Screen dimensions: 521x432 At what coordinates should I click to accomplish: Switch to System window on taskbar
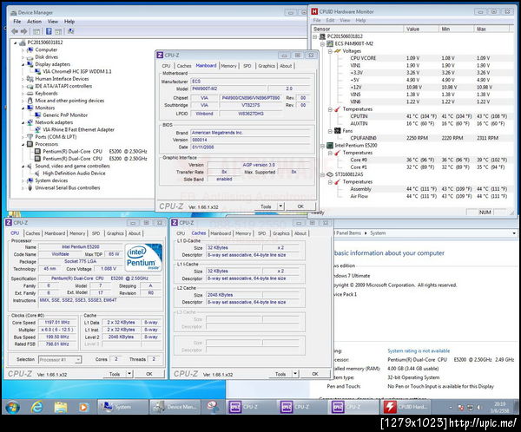click(123, 407)
